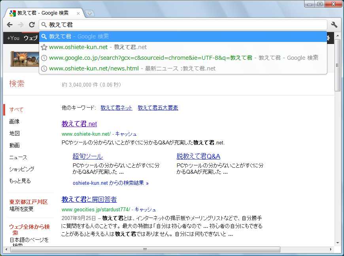
Task: Select the すべて search filter
Action: click(16, 110)
